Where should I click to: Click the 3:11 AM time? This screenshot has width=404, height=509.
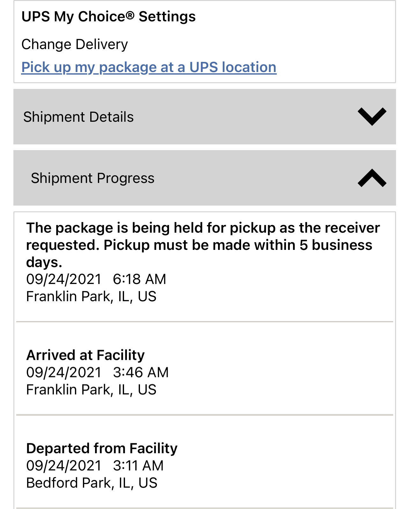click(x=138, y=466)
